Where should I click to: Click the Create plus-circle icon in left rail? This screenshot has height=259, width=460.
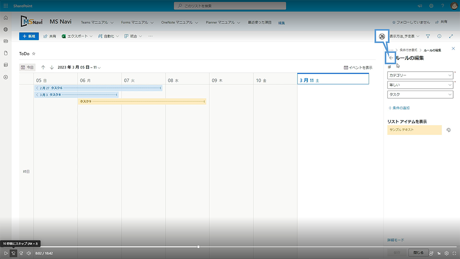(x=6, y=77)
